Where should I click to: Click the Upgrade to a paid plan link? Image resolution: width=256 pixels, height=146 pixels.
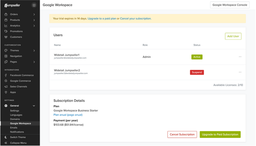pyautogui.click(x=102, y=19)
